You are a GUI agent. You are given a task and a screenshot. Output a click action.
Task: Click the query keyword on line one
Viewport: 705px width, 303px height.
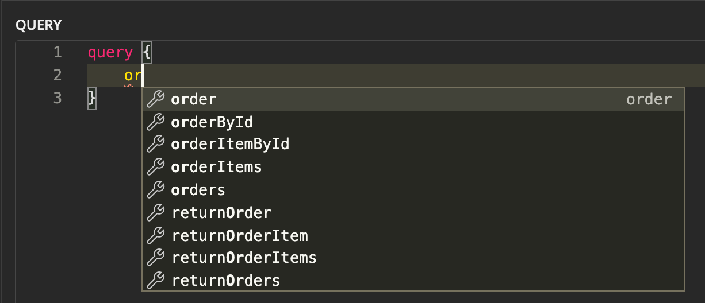pyautogui.click(x=110, y=53)
